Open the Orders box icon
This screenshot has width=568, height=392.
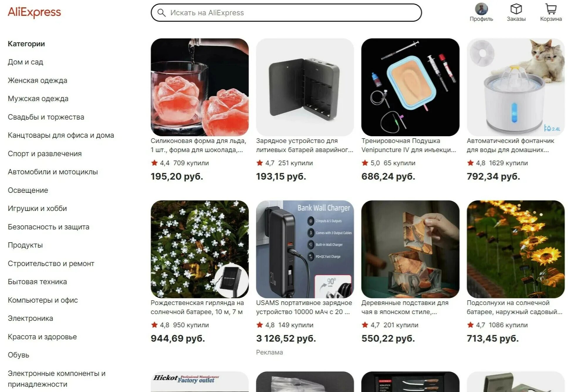coord(516,9)
